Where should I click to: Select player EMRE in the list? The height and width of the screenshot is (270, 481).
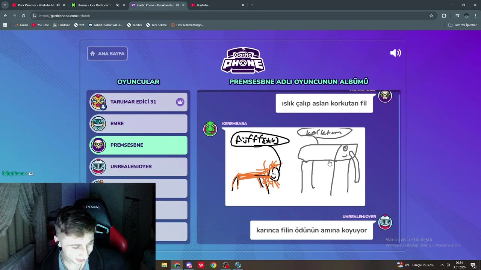(x=138, y=123)
